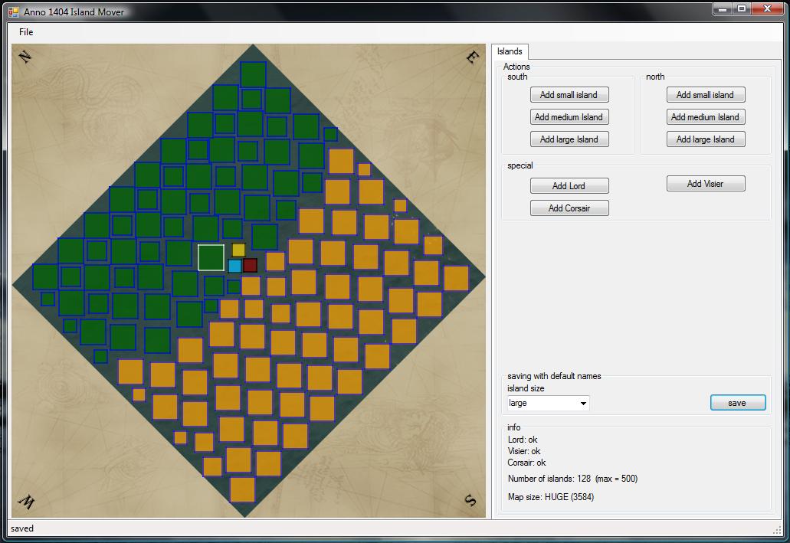Select the bottommost orange island on the map
790x543 pixels.
click(x=242, y=489)
